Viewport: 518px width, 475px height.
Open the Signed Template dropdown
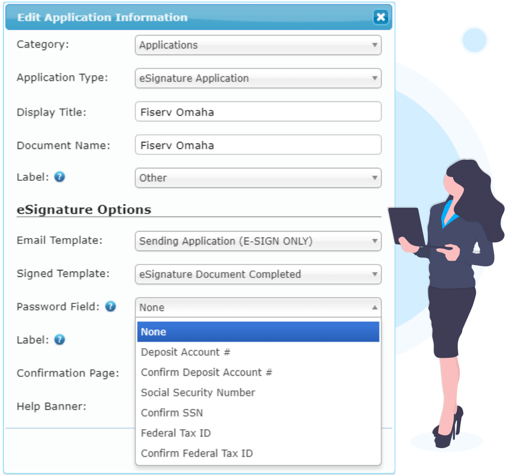(258, 274)
